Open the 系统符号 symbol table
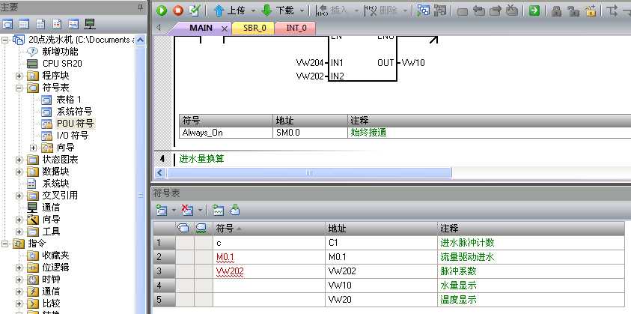631x314 pixels. coord(73,112)
